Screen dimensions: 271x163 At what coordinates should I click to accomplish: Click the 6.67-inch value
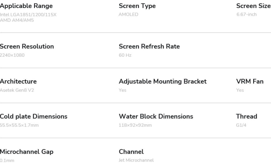pyautogui.click(x=246, y=14)
